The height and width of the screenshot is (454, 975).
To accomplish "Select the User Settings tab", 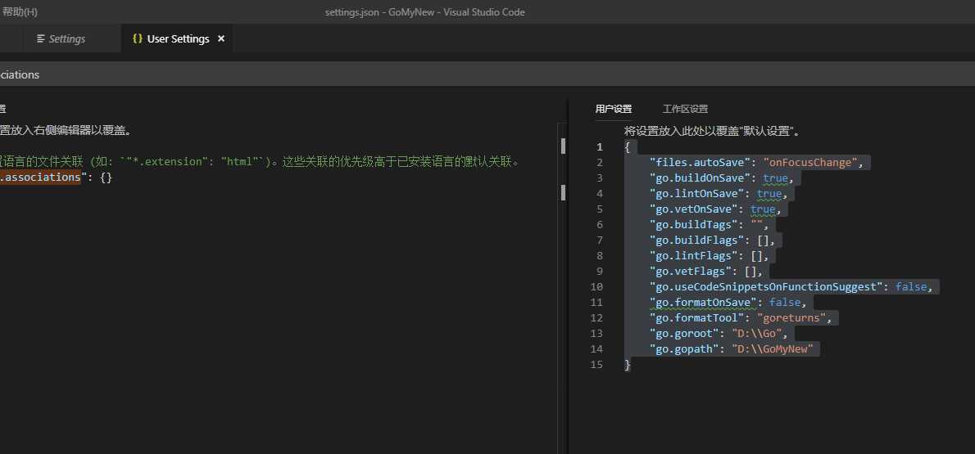I will click(x=177, y=38).
